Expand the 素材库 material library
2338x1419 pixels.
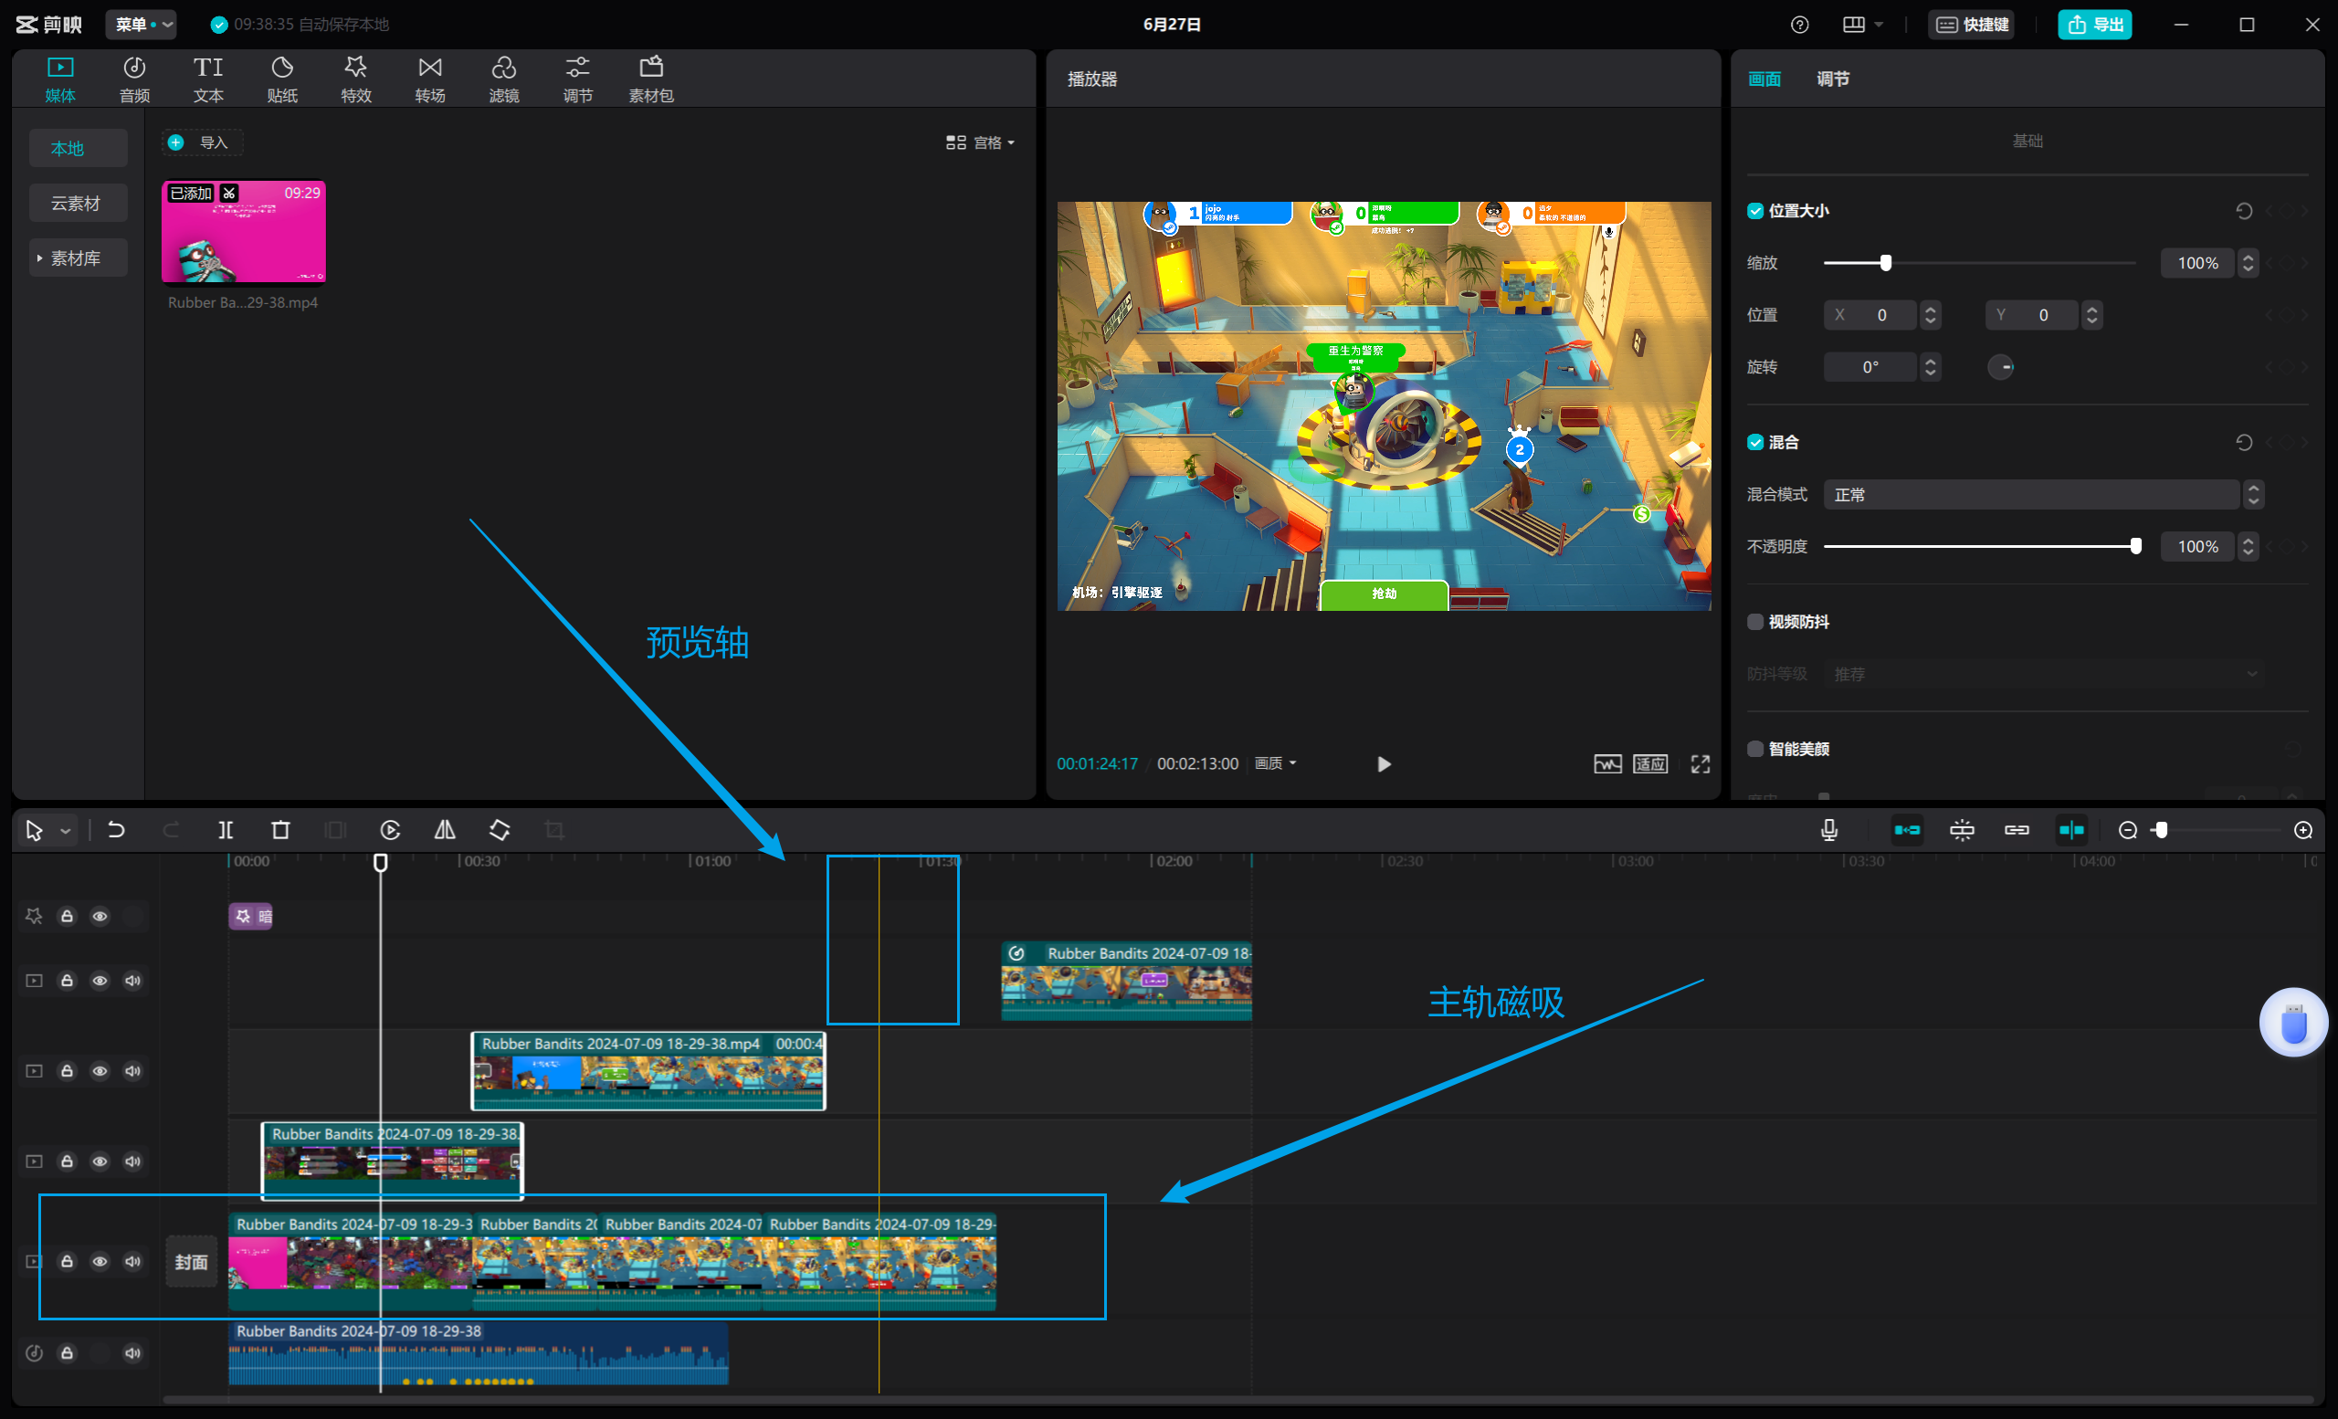[x=78, y=258]
